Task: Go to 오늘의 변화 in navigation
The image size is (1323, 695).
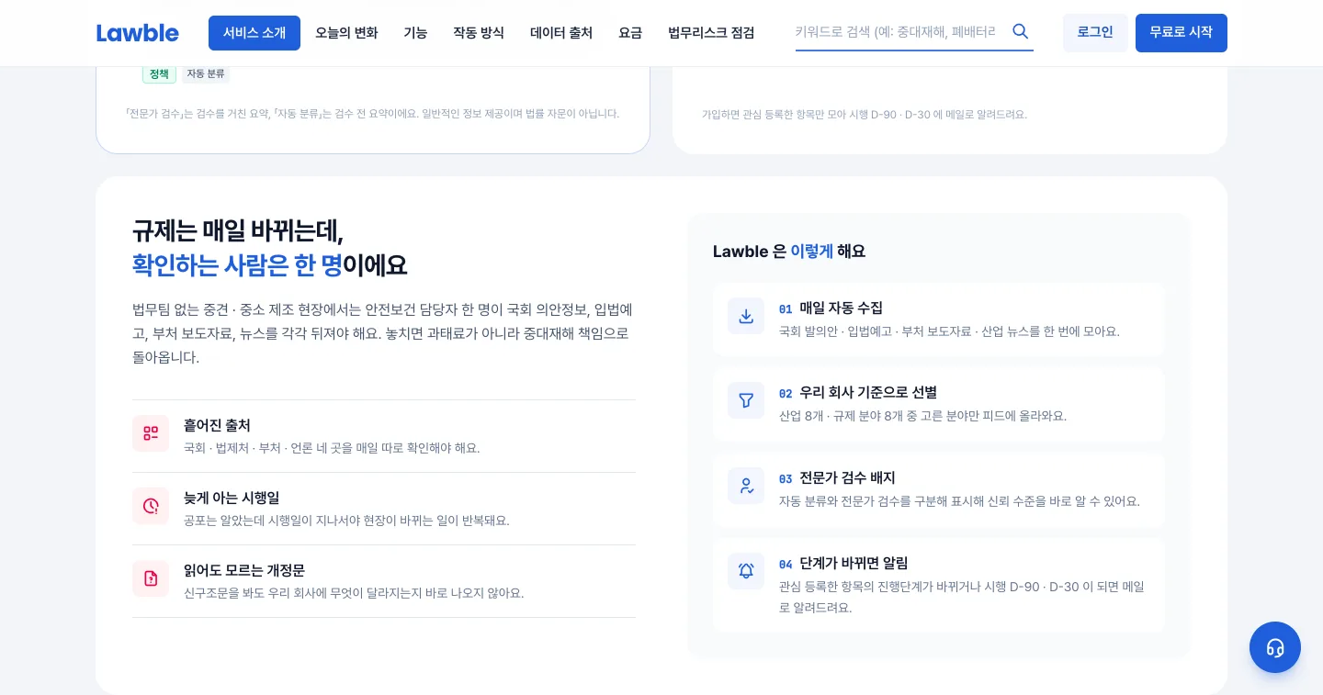Action: 346,33
